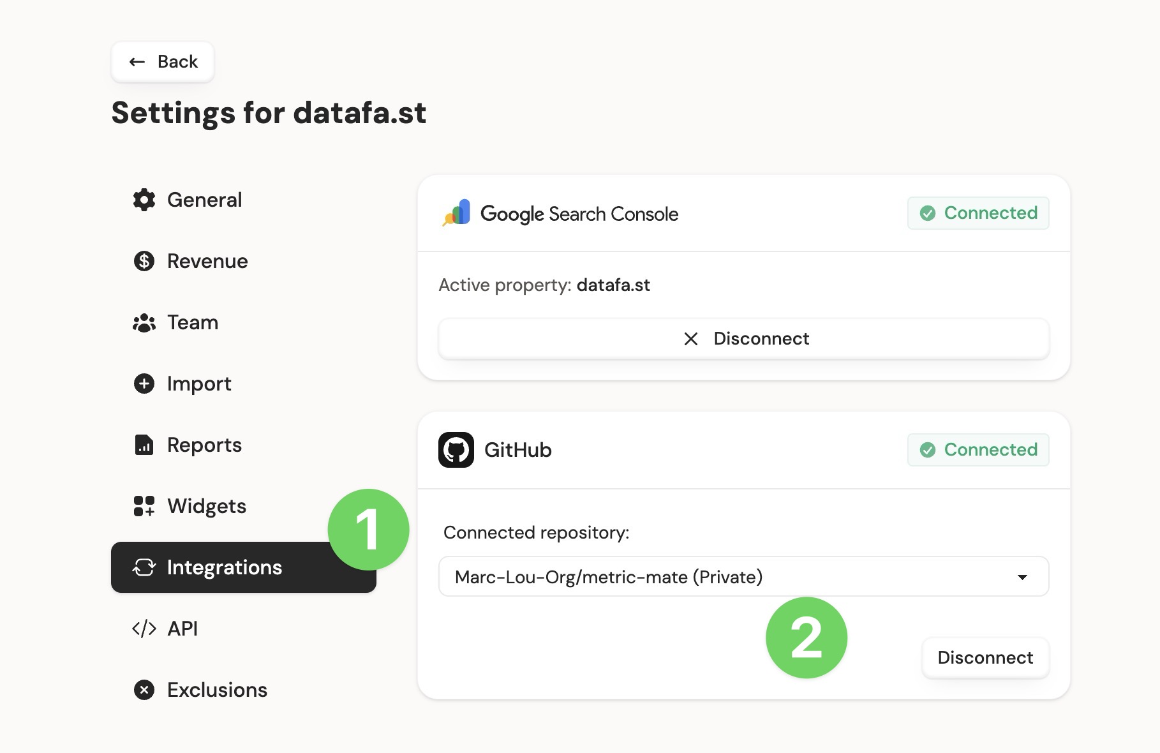1160x753 pixels.
Task: Open the Reports settings label
Action: (x=204, y=445)
